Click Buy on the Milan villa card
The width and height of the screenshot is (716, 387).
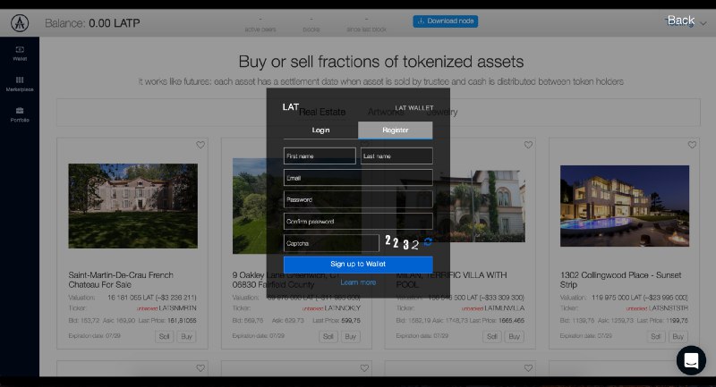(x=514, y=336)
